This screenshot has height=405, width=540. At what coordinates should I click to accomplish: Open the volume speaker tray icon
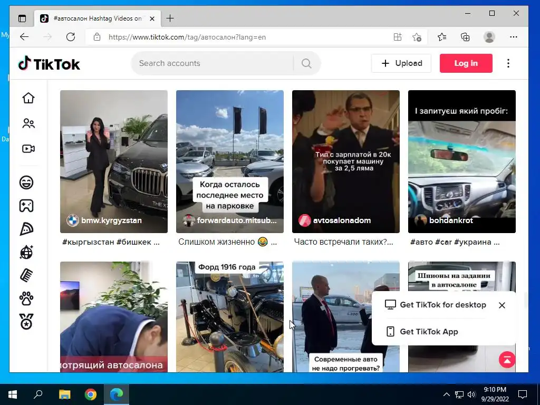click(471, 394)
